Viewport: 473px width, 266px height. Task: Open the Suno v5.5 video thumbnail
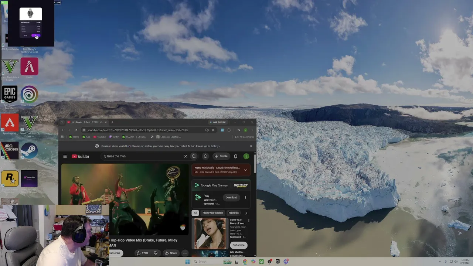(210, 233)
